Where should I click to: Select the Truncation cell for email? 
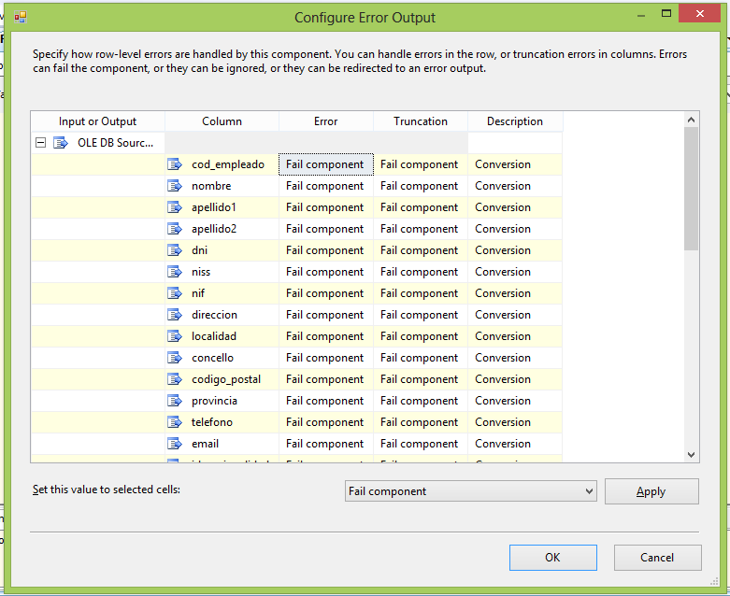tap(420, 444)
